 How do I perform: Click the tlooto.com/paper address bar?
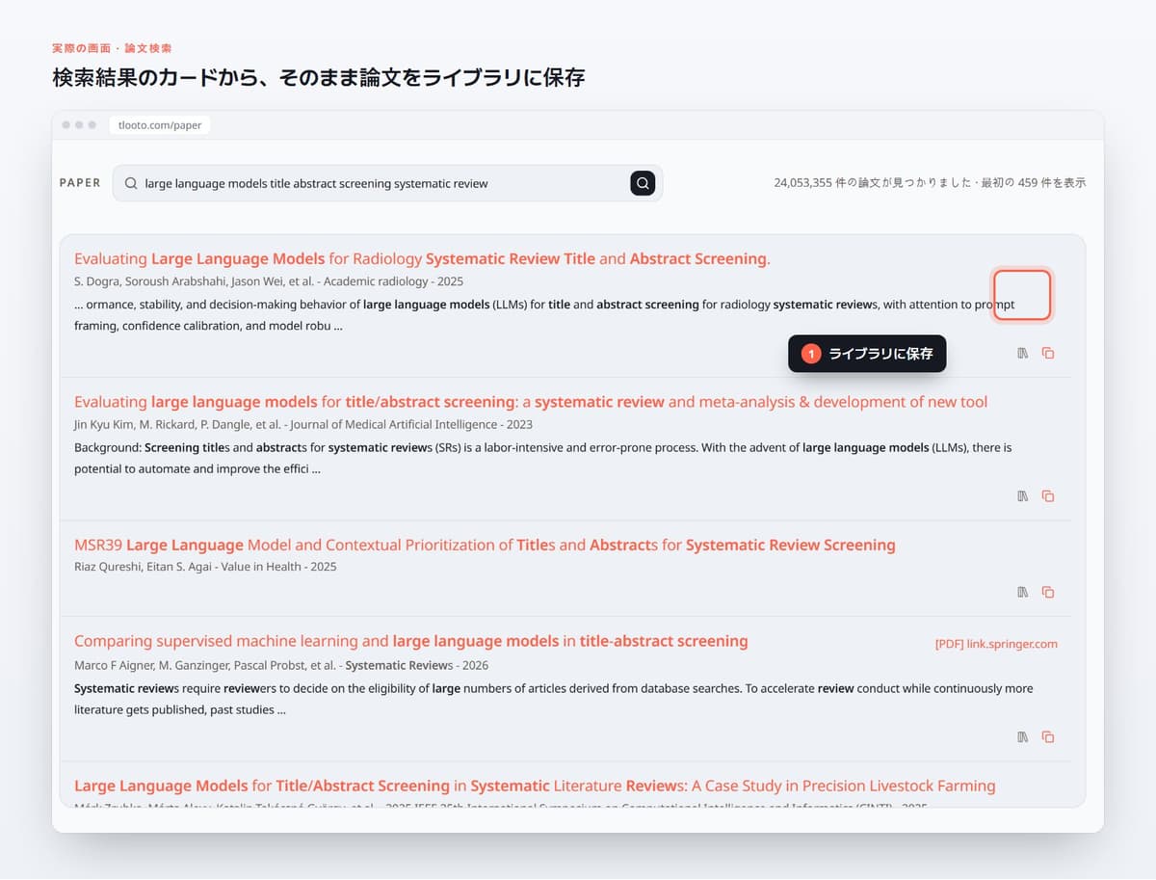point(160,125)
